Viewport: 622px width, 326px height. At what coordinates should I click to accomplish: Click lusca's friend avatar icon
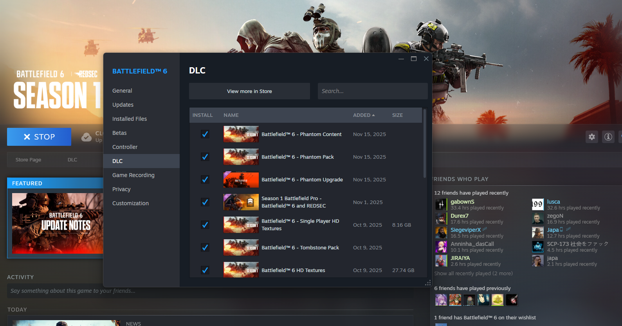[x=537, y=204]
